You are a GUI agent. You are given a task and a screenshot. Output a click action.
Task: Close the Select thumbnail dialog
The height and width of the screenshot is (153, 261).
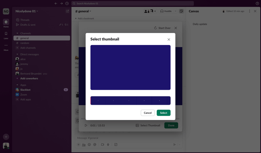pos(169,39)
